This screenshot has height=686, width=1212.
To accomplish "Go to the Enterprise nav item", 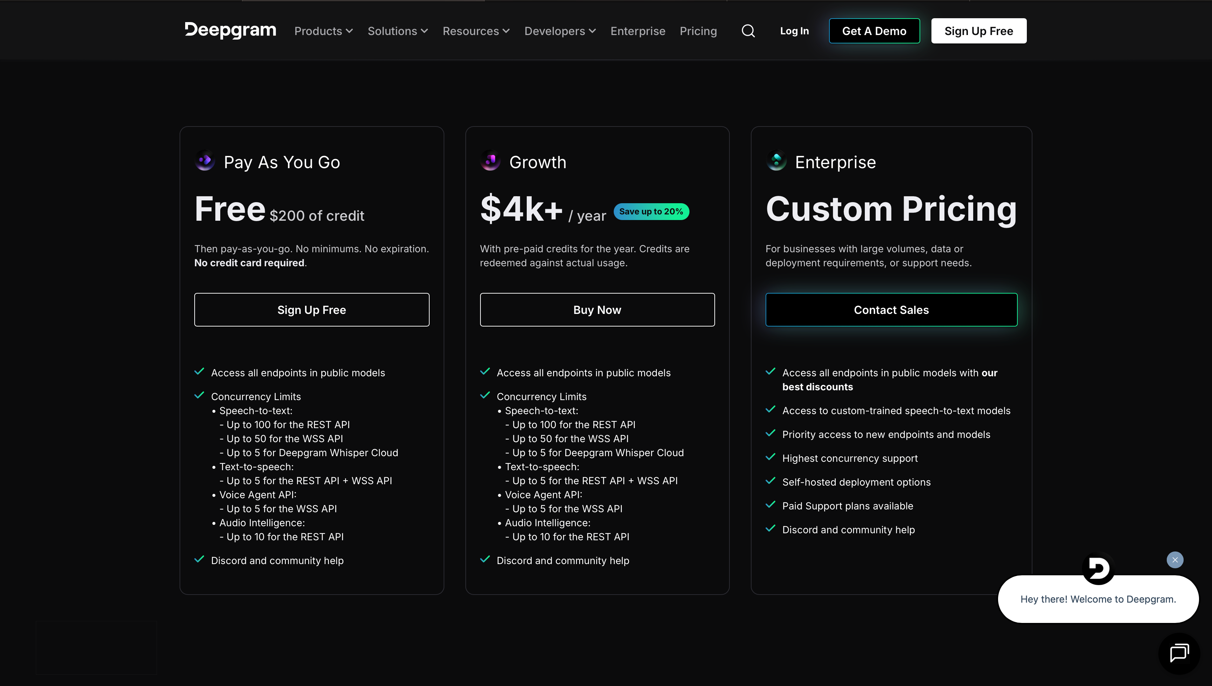I will pyautogui.click(x=638, y=31).
